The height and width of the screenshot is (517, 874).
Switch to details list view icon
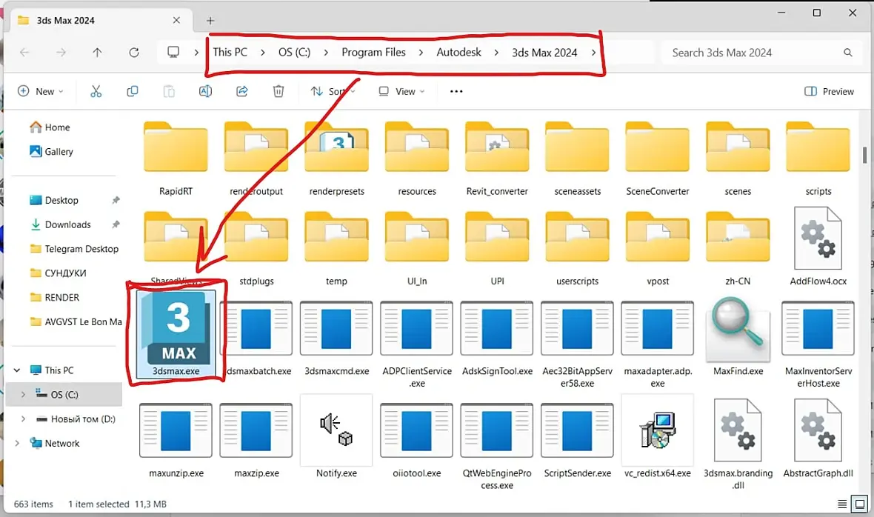[x=842, y=504]
